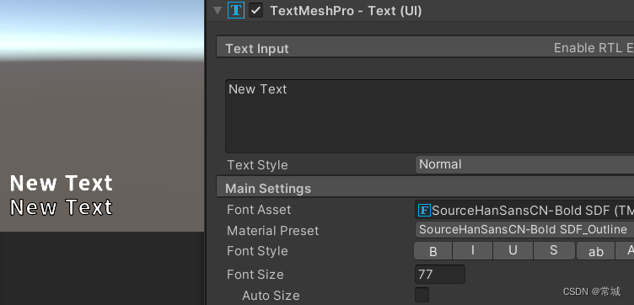Click the TextMeshPro - Text (UI) title

(x=346, y=11)
